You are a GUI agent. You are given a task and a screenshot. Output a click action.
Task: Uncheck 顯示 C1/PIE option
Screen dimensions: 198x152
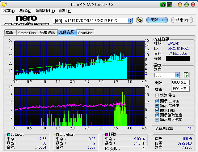pyautogui.click(x=157, y=101)
